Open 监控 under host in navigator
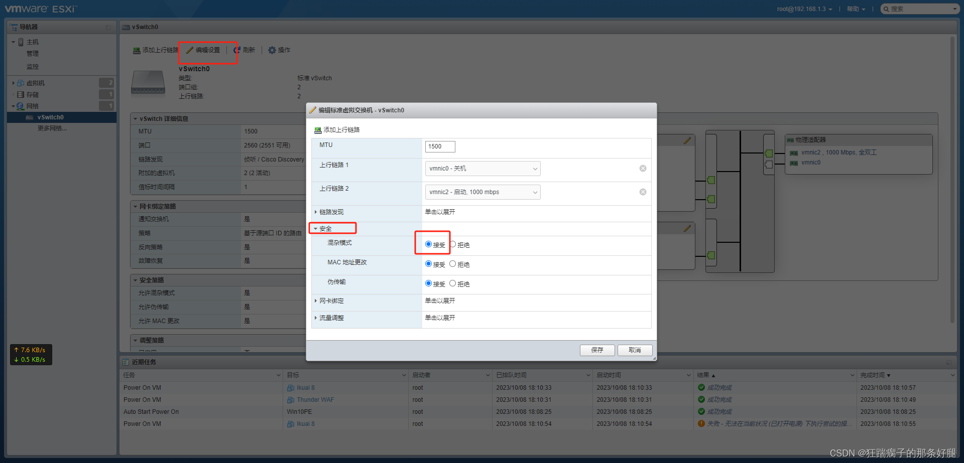964x463 pixels. (x=33, y=67)
